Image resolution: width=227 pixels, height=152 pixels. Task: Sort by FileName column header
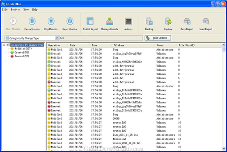click(133, 45)
